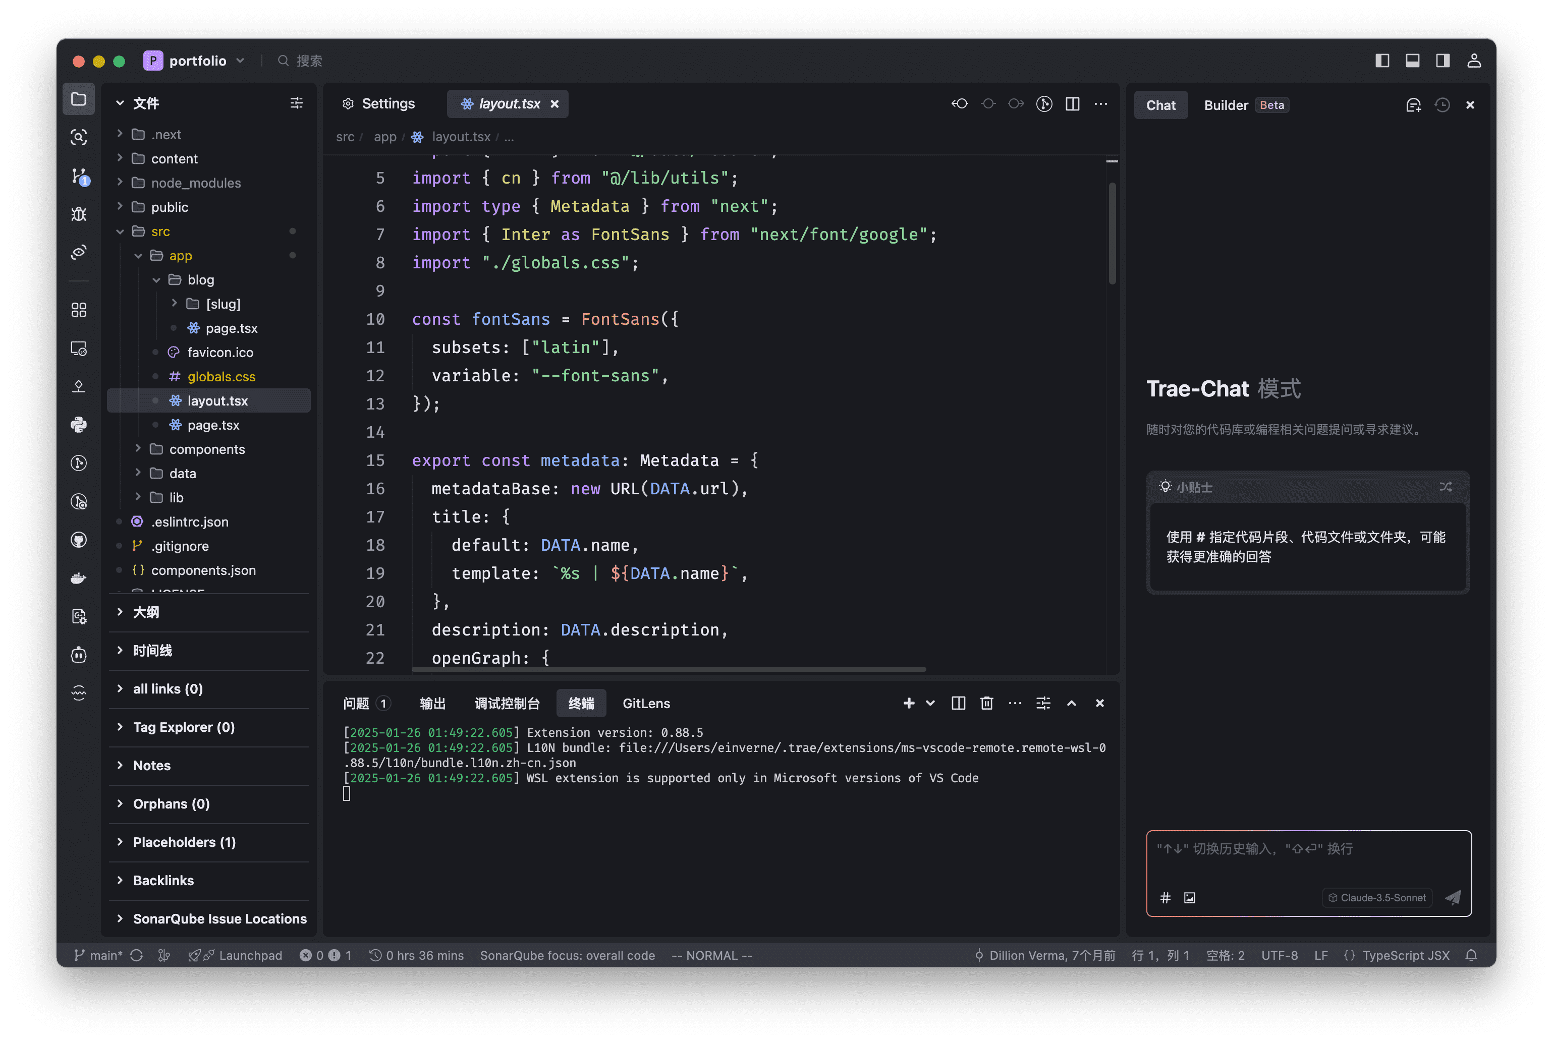Click the main* branch in status bar
Screen dimensions: 1553x1042
[x=98, y=955]
